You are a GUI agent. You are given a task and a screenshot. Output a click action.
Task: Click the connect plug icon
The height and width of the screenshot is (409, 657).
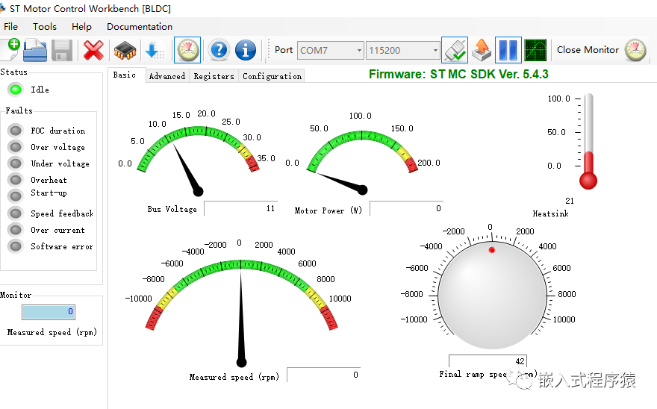coord(455,50)
